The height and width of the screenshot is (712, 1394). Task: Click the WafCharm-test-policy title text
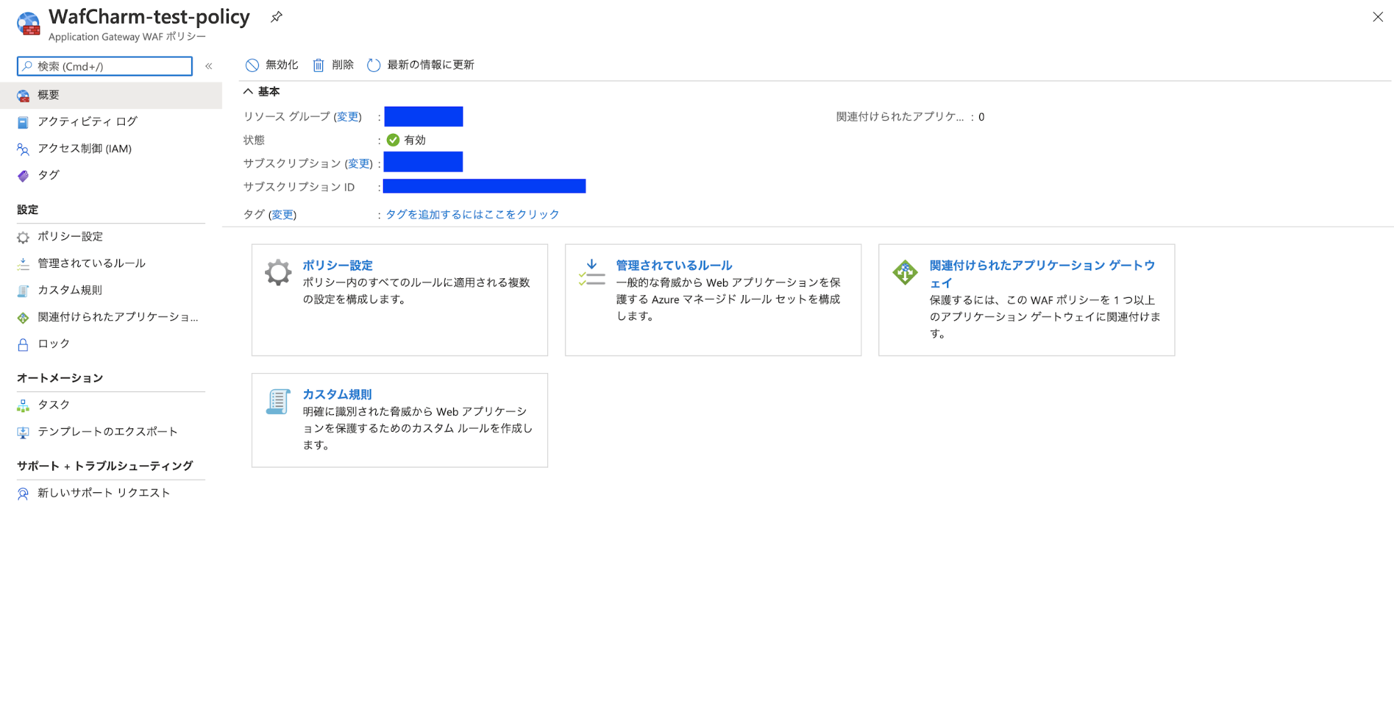click(x=149, y=17)
